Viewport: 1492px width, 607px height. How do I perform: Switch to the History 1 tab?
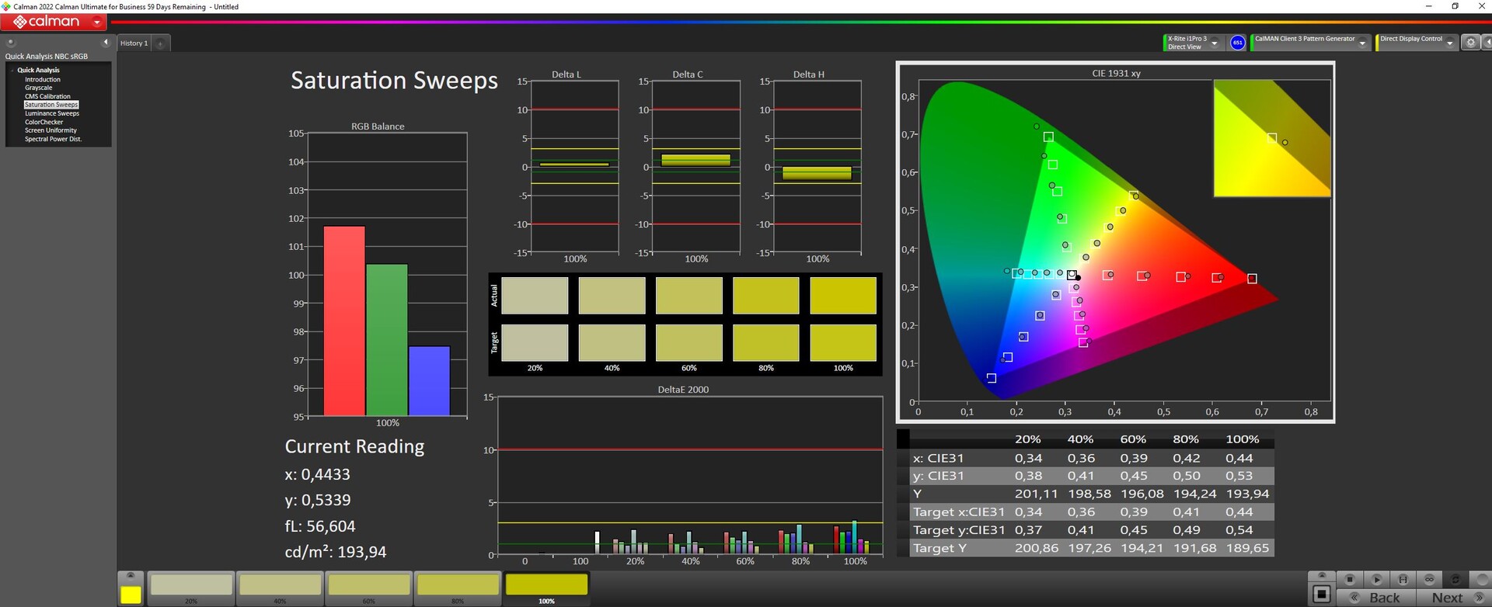(x=134, y=43)
